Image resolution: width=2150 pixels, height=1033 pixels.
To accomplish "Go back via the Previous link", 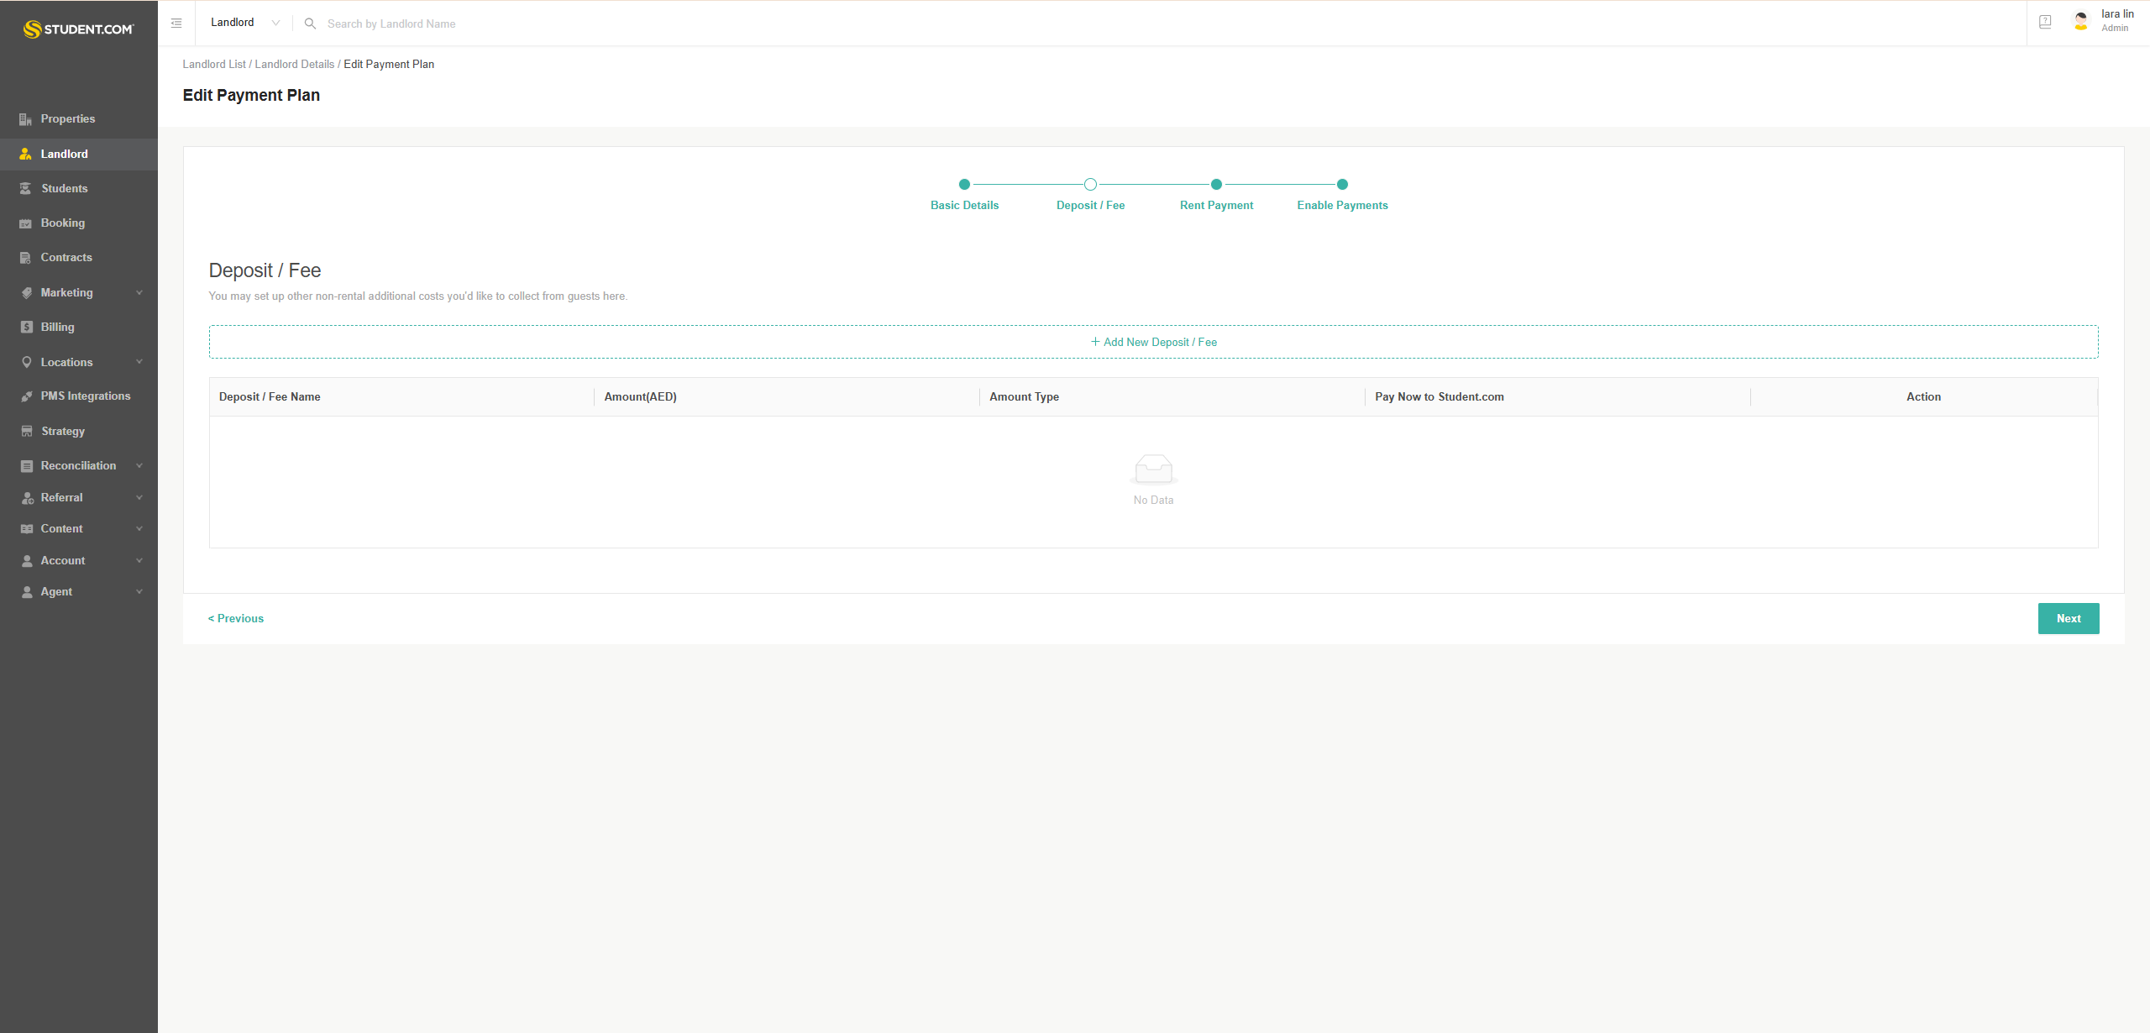I will tap(236, 618).
